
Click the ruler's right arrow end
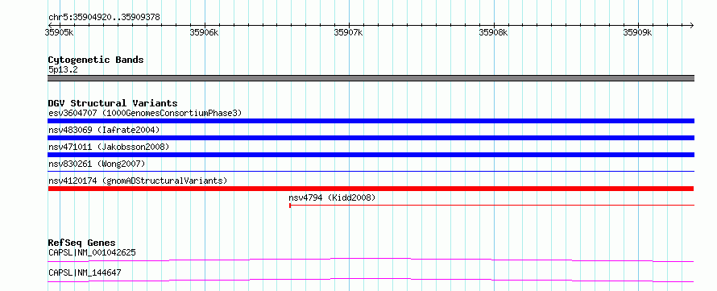691,25
